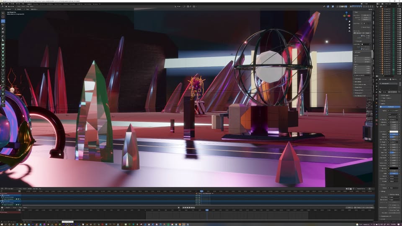This screenshot has width=402, height=226.
Task: Select the Select Box tool in viewport toolbar
Action: (3, 13)
